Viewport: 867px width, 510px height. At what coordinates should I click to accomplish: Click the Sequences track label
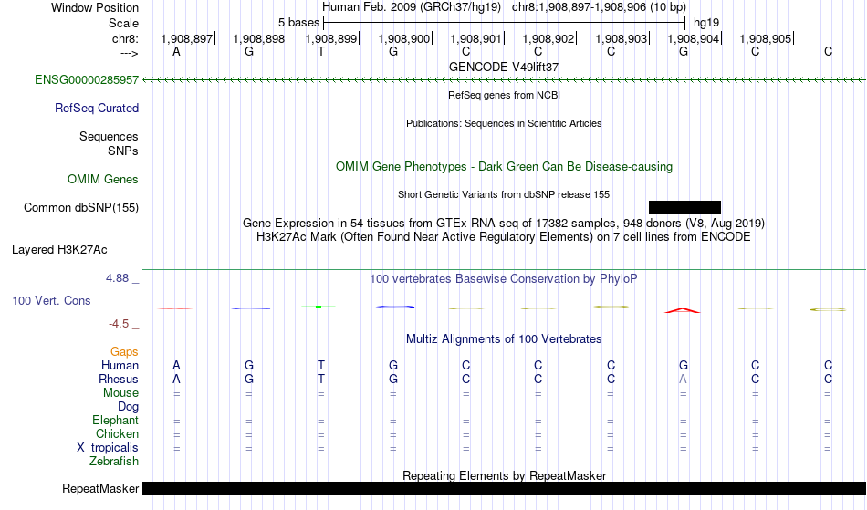tap(109, 137)
